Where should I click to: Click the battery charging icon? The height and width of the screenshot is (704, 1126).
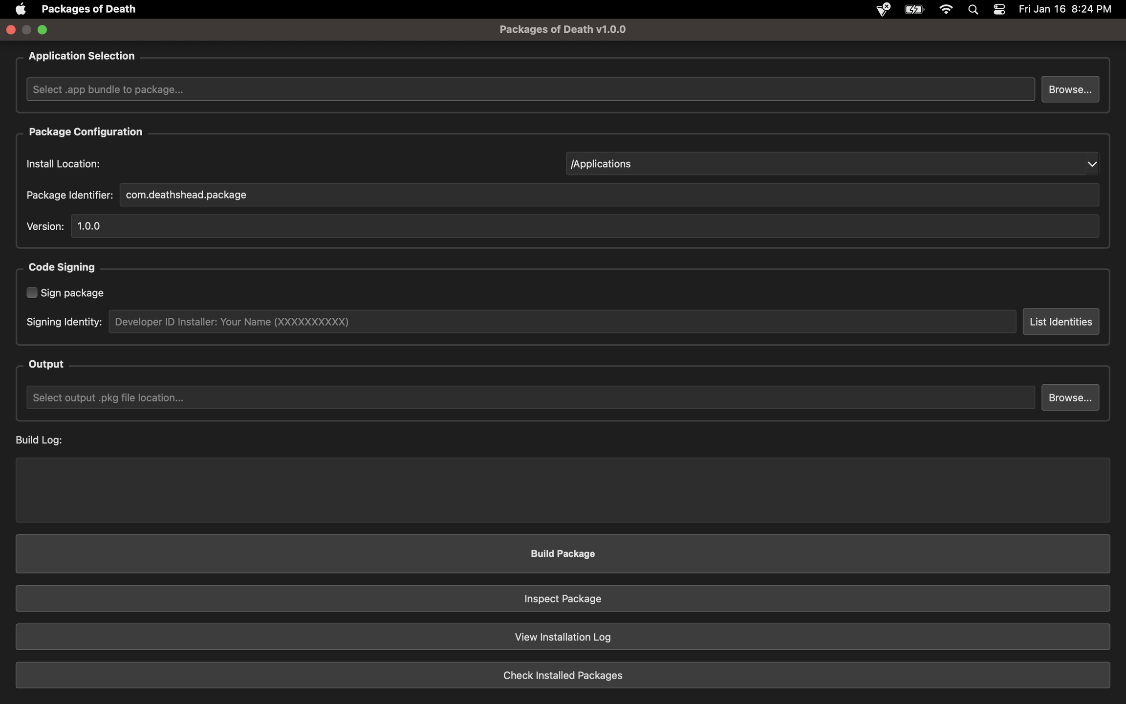pyautogui.click(x=914, y=9)
